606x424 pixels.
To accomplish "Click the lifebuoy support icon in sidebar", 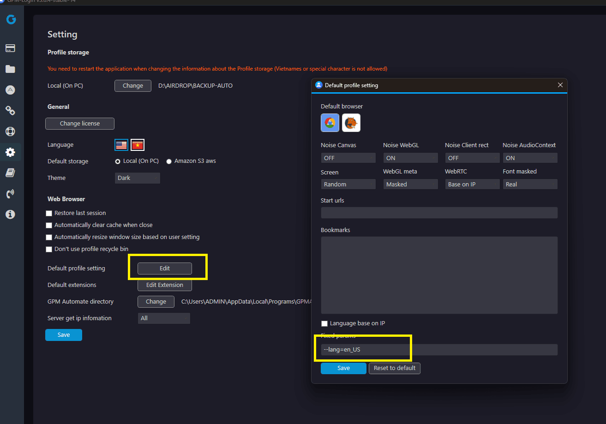I will pos(10,131).
